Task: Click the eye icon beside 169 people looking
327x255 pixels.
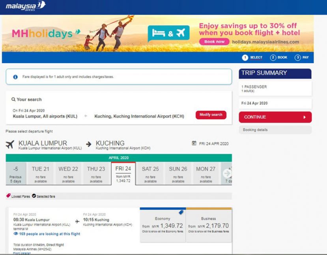Action: click(x=16, y=234)
